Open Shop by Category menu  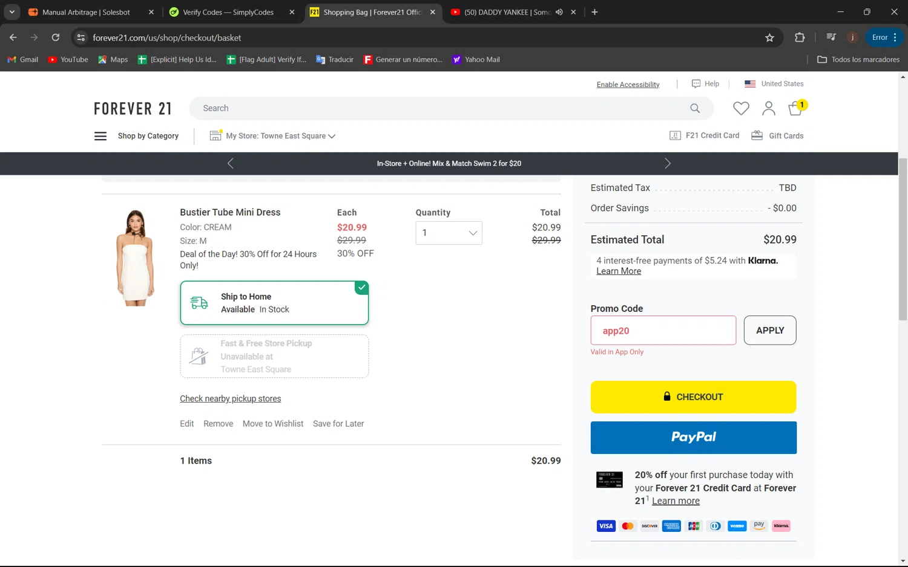[x=148, y=136]
